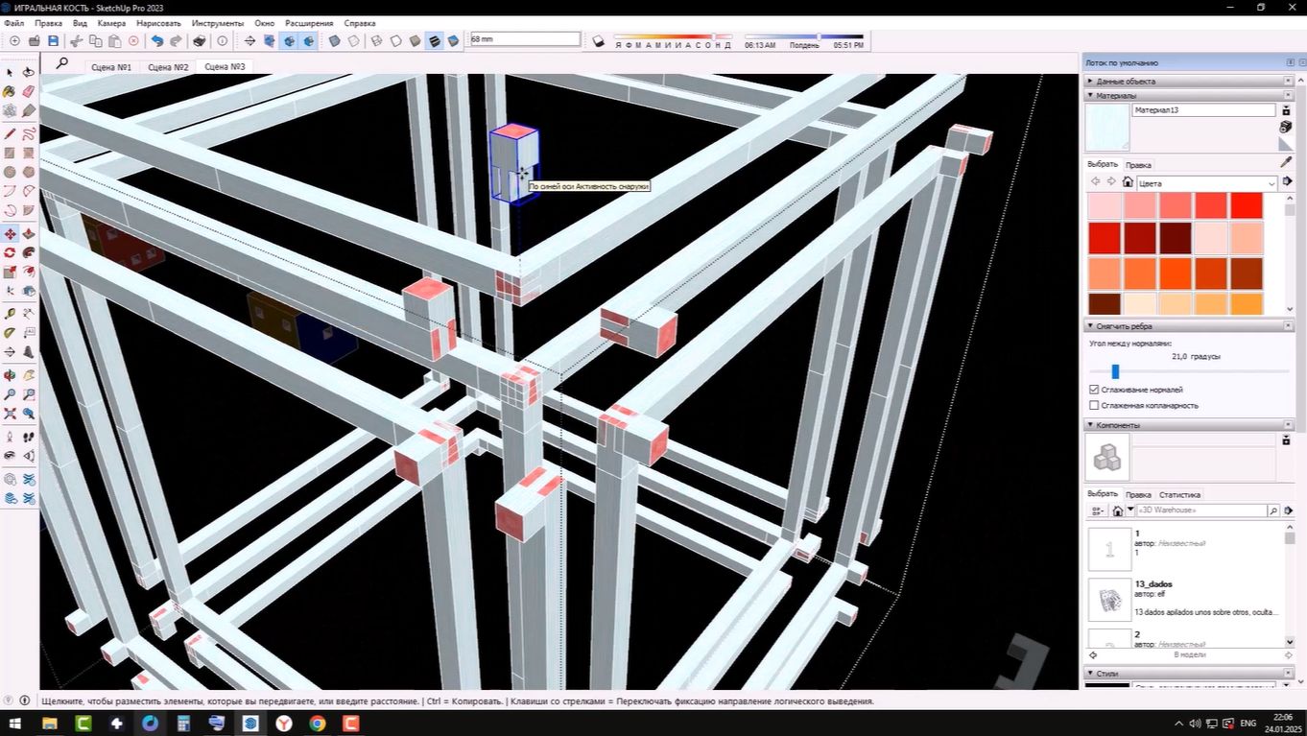
Task: Enable the 'Сглаженная копланарность' checkbox
Action: tap(1094, 405)
